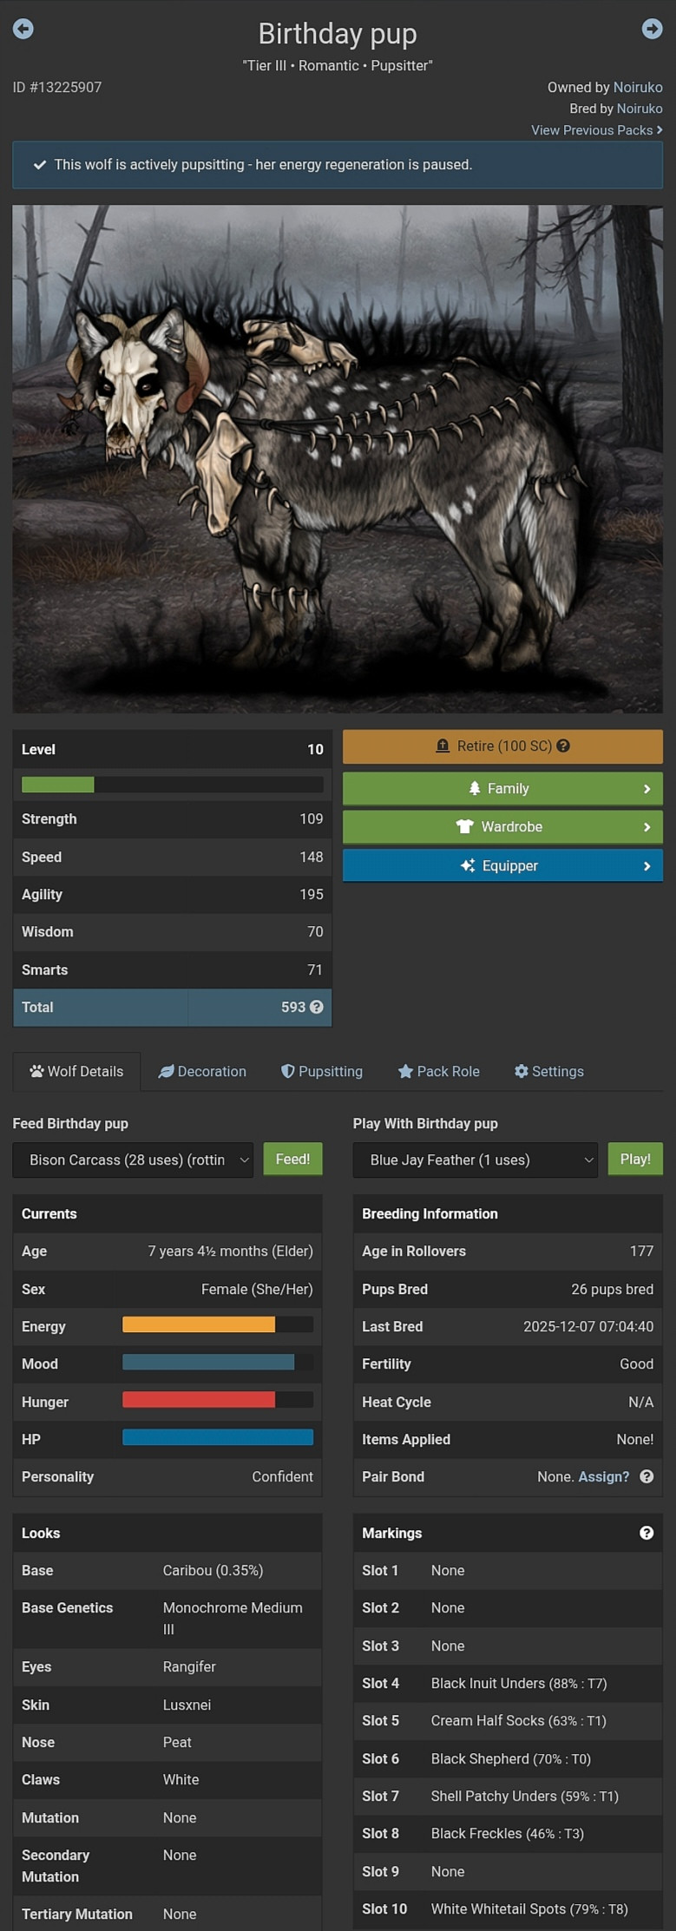
Task: Click Last Bred date 2025-12-07 07:04:40
Action: pos(588,1326)
